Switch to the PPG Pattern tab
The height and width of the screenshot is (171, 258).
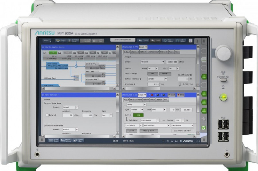coord(143,52)
